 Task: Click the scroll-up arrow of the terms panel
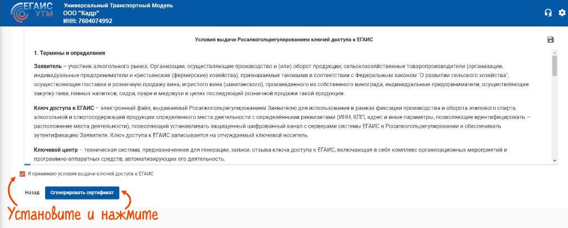(554, 51)
